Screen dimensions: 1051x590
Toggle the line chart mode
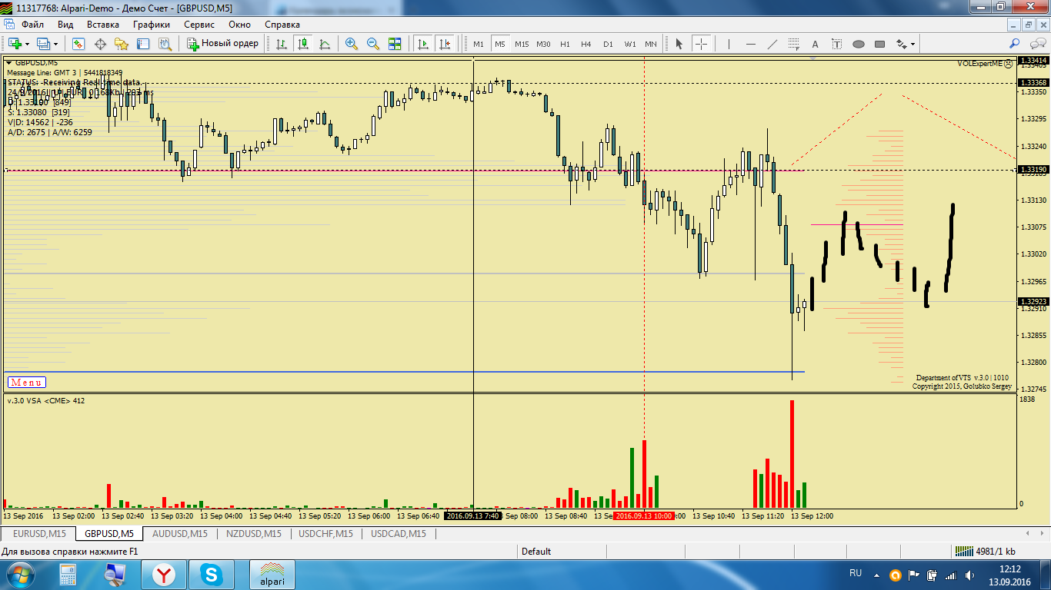click(325, 44)
